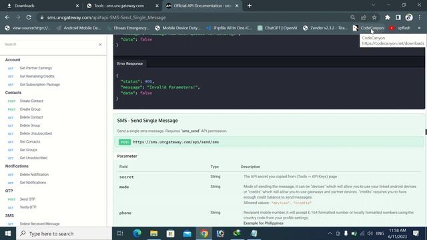Open the volume speaker tray icon
Image resolution: width=427 pixels, height=240 pixels.
pyautogui.click(x=370, y=233)
